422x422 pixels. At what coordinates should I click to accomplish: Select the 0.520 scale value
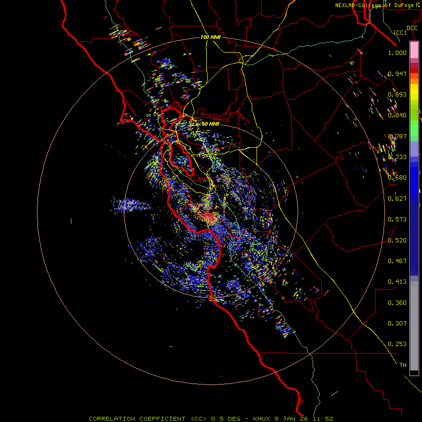tap(397, 241)
